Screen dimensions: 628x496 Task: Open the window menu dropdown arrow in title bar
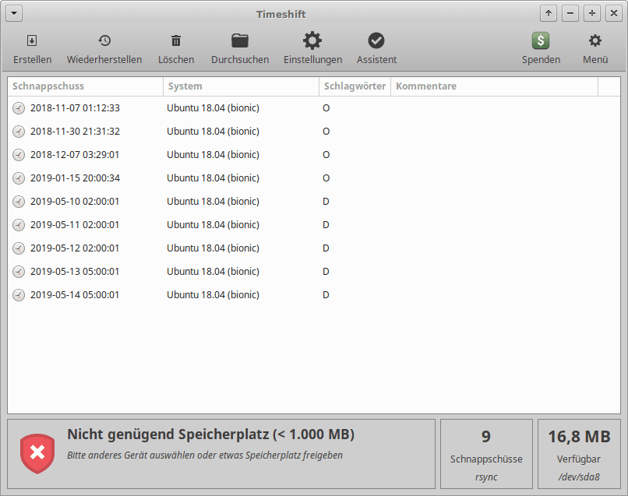coord(14,13)
